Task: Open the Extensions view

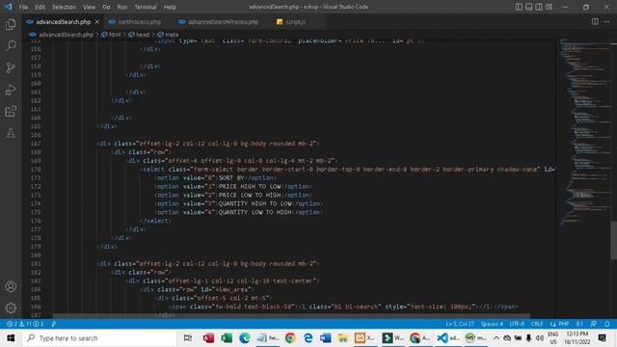Action: tap(11, 112)
